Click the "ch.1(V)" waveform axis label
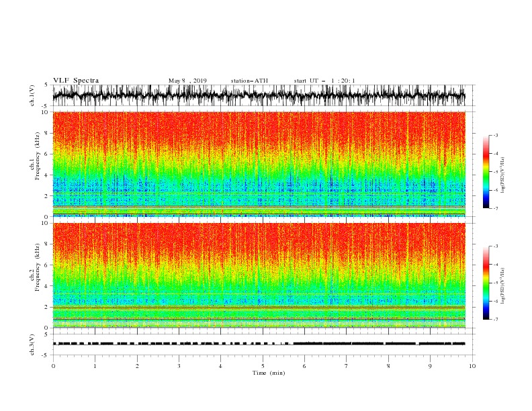The image size is (532, 411). click(32, 95)
